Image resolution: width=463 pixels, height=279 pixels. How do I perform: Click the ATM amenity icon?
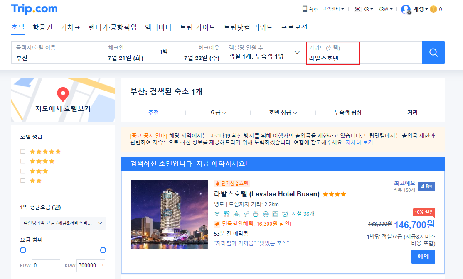266,214
